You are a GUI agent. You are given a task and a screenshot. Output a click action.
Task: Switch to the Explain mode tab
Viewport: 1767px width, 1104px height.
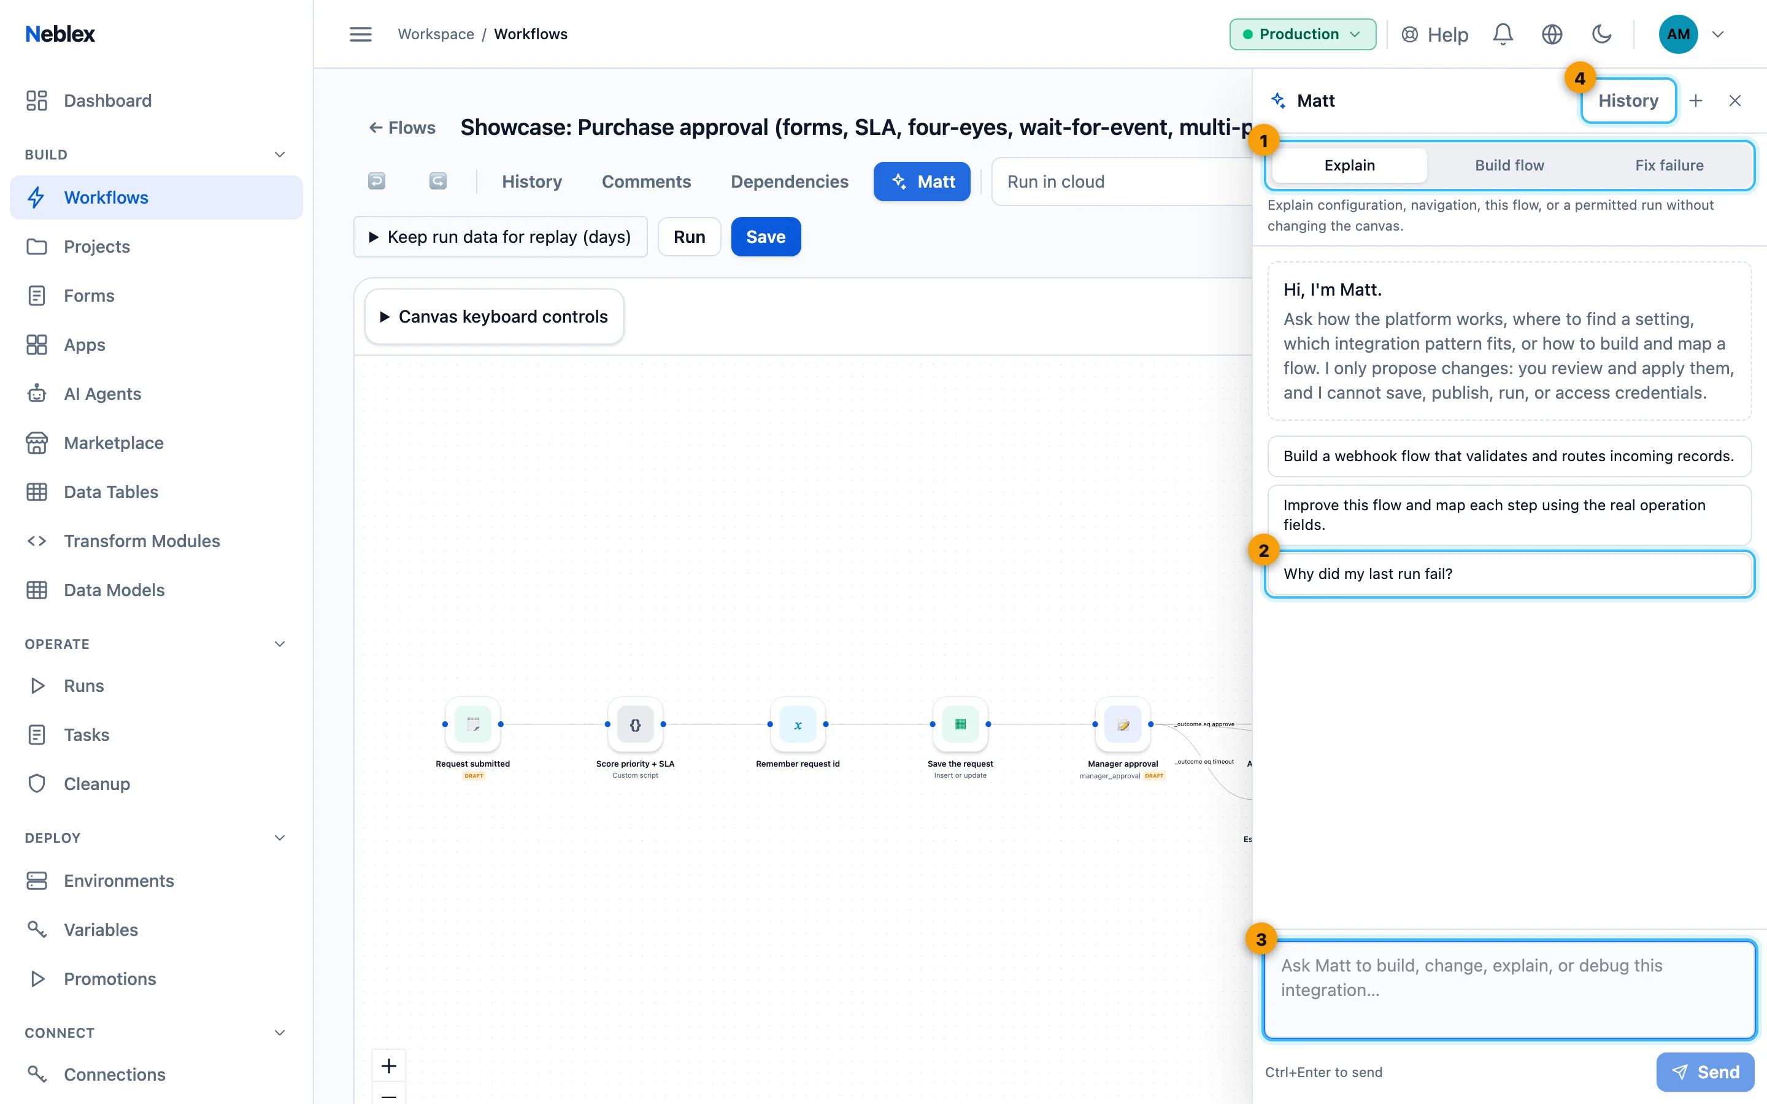coord(1349,165)
